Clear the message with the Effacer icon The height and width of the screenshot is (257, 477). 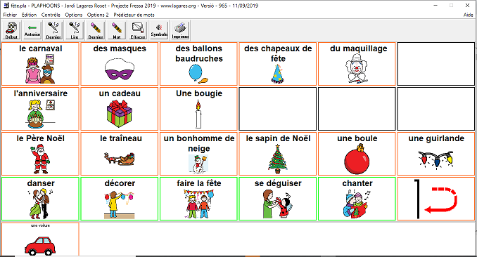[x=137, y=30]
